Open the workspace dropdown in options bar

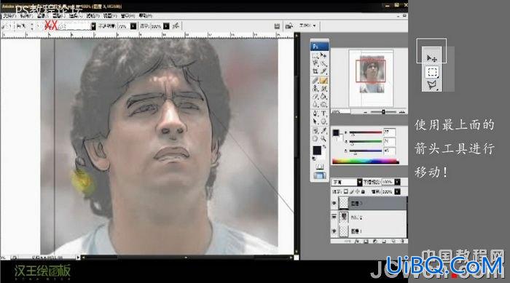[x=307, y=25]
